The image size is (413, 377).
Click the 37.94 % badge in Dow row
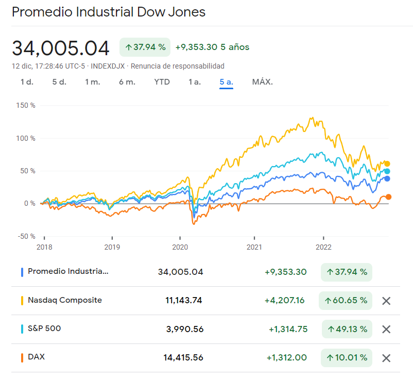(347, 272)
